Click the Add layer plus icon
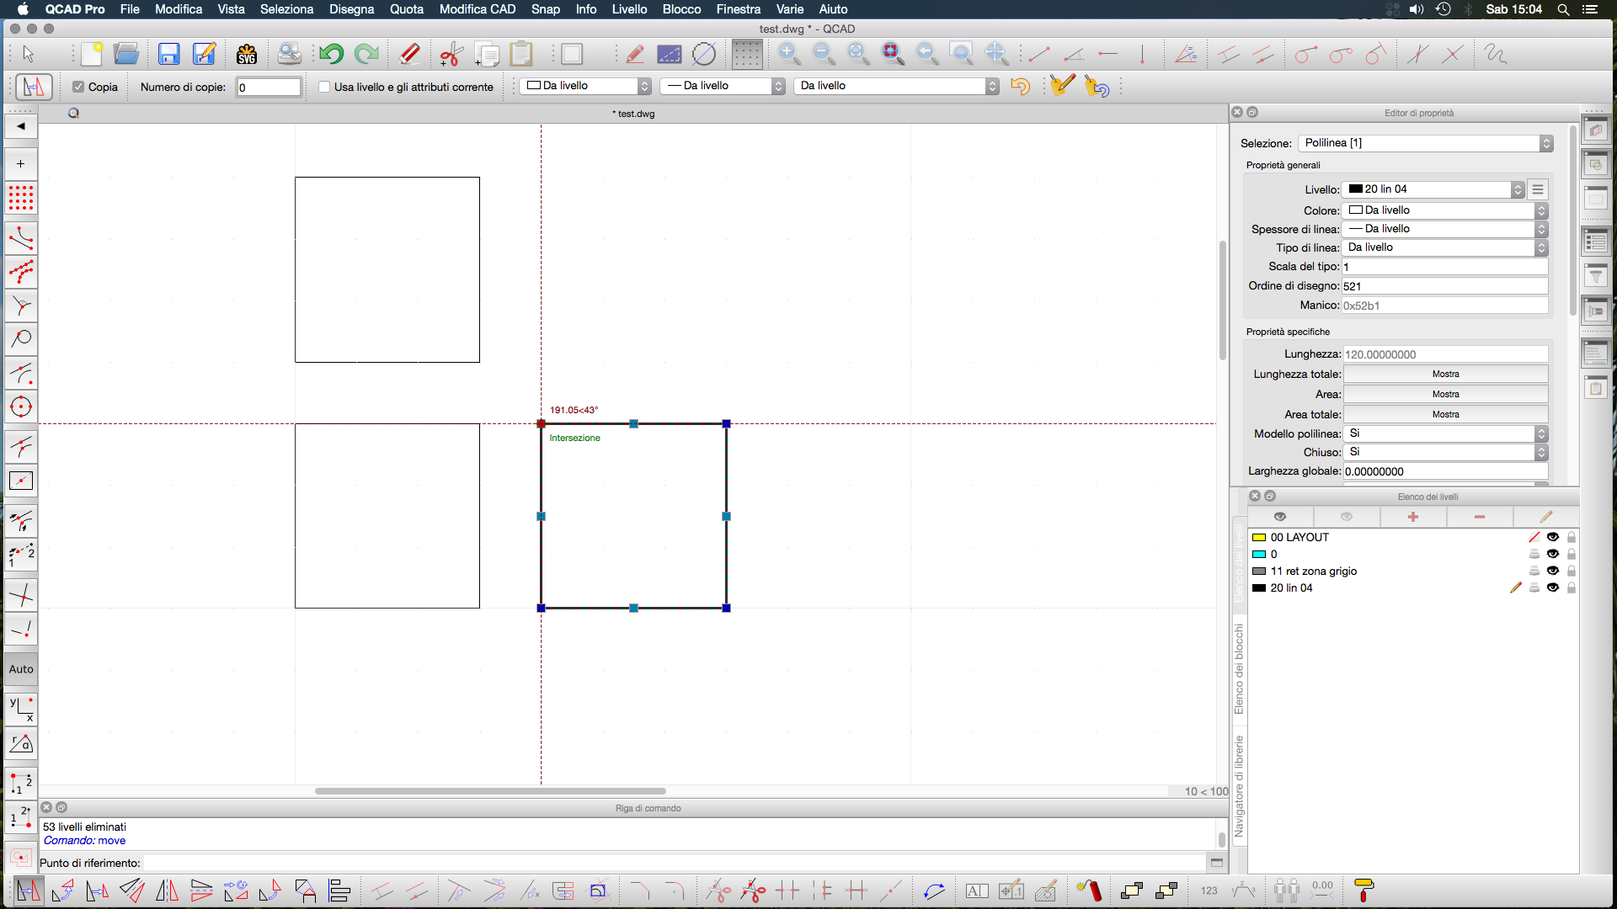The height and width of the screenshot is (909, 1617). pyautogui.click(x=1412, y=517)
